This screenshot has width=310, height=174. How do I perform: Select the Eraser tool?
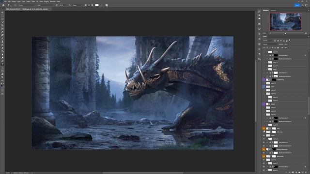click(2, 48)
